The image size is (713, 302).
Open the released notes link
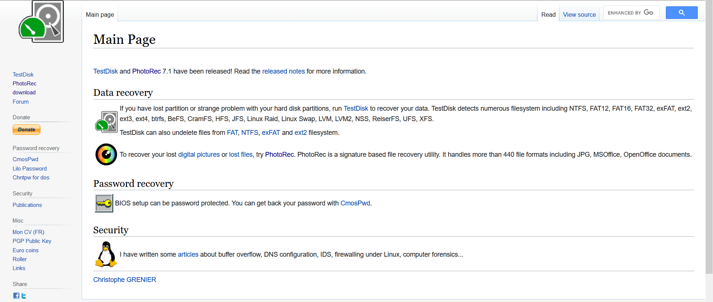point(283,71)
